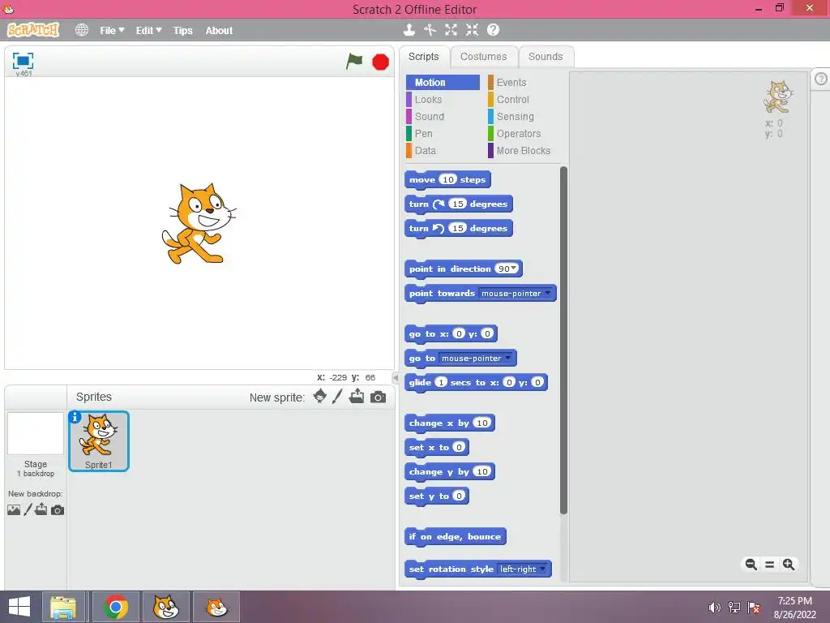Viewport: 830px width, 623px height.
Task: Create new sprite from camera
Action: tap(378, 397)
